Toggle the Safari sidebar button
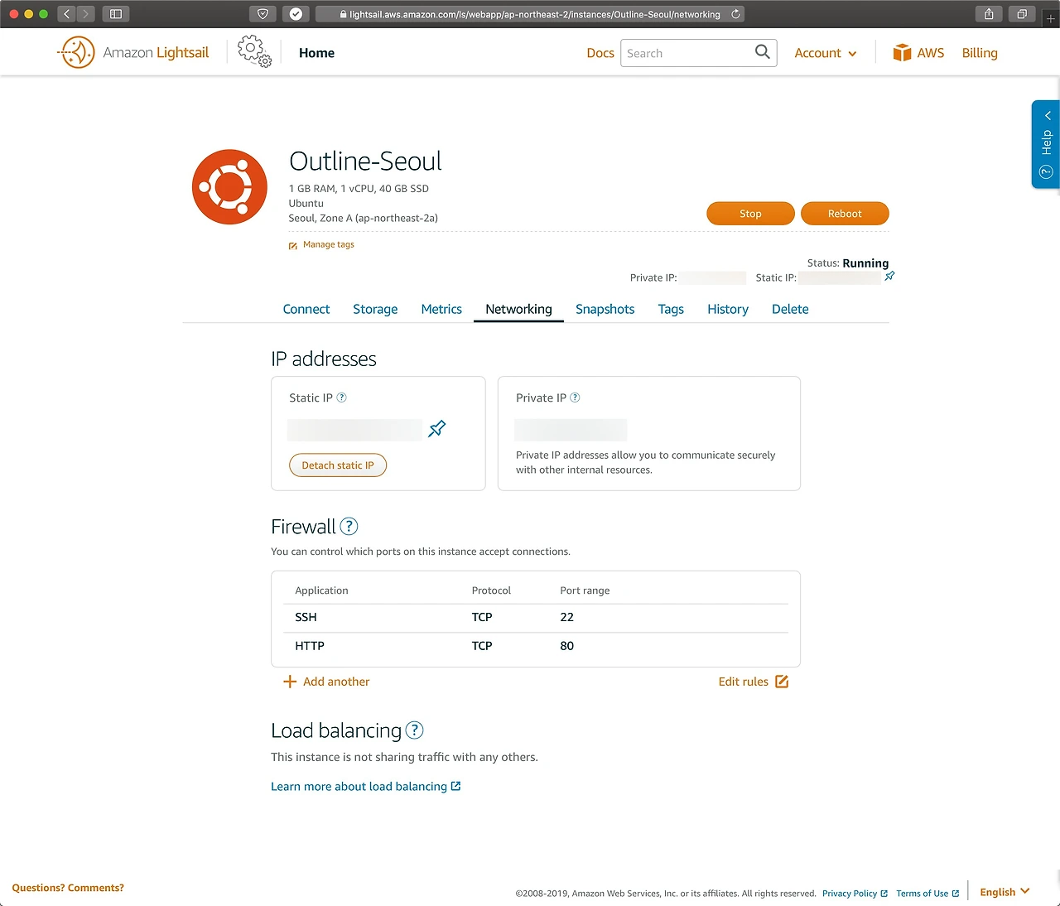The width and height of the screenshot is (1060, 906). 116,14
